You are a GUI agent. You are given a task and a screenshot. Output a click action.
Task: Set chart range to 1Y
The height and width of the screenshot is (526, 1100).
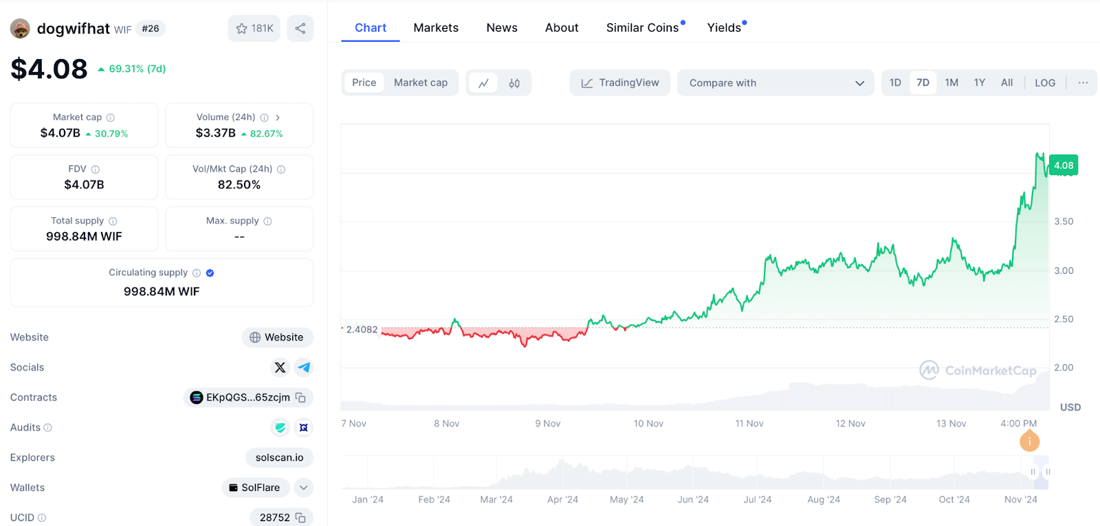click(980, 82)
